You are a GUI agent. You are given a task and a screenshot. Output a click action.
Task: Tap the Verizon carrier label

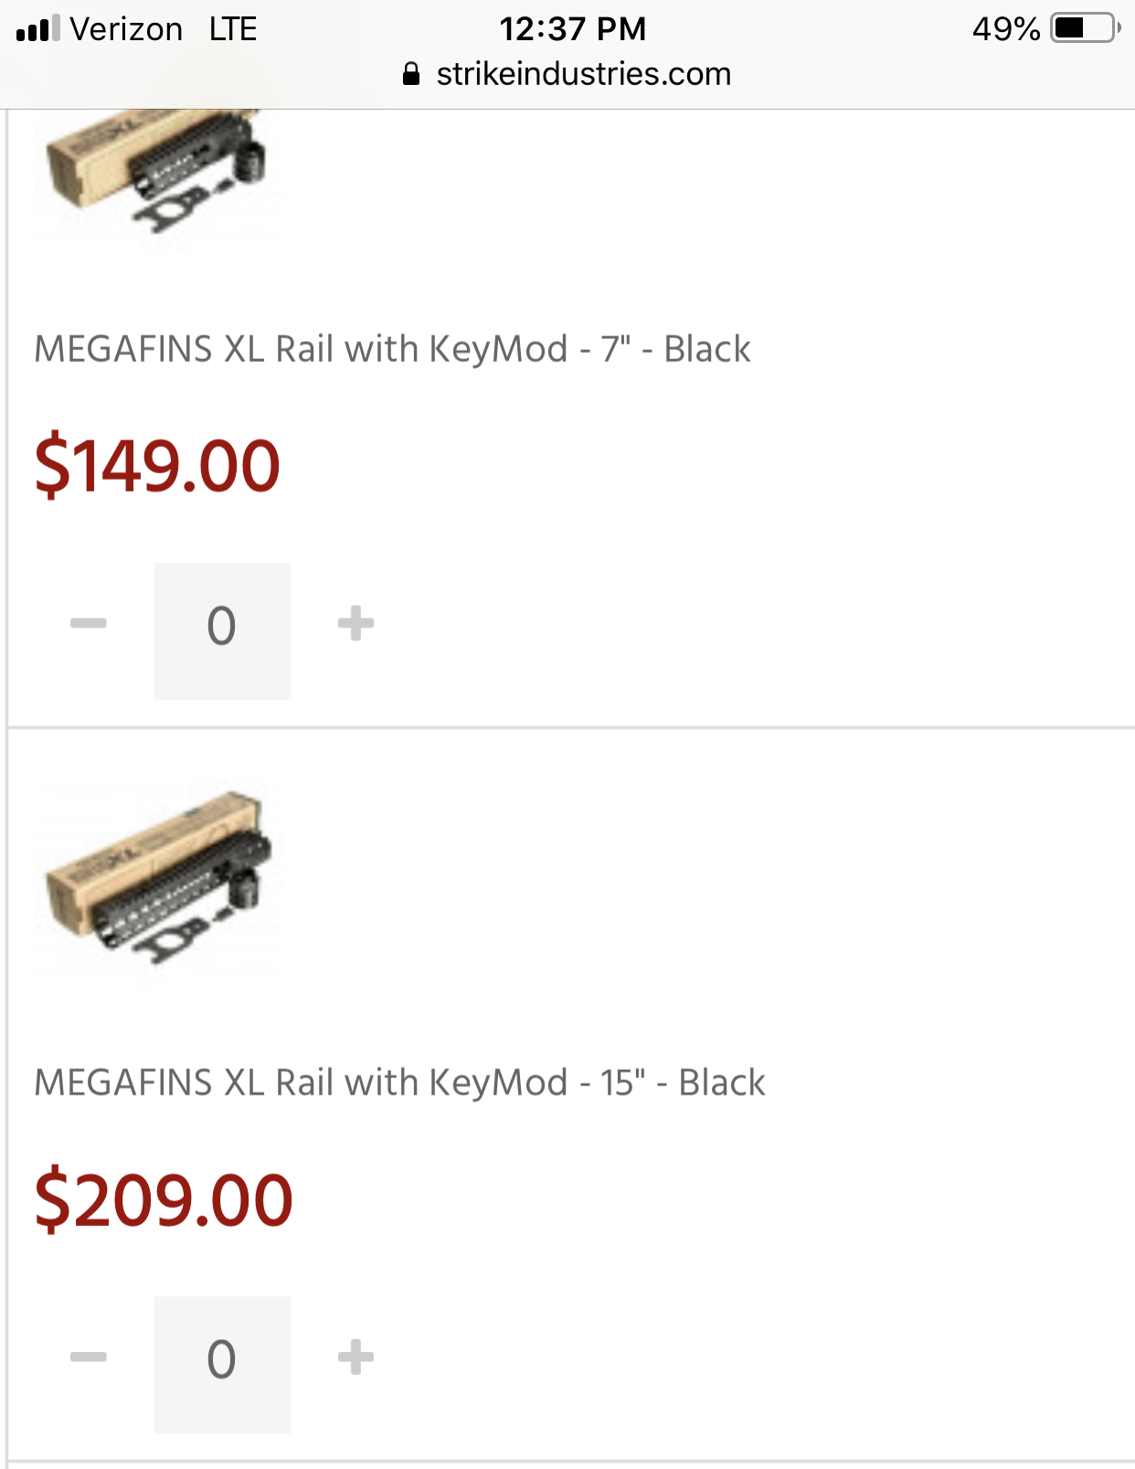click(126, 29)
